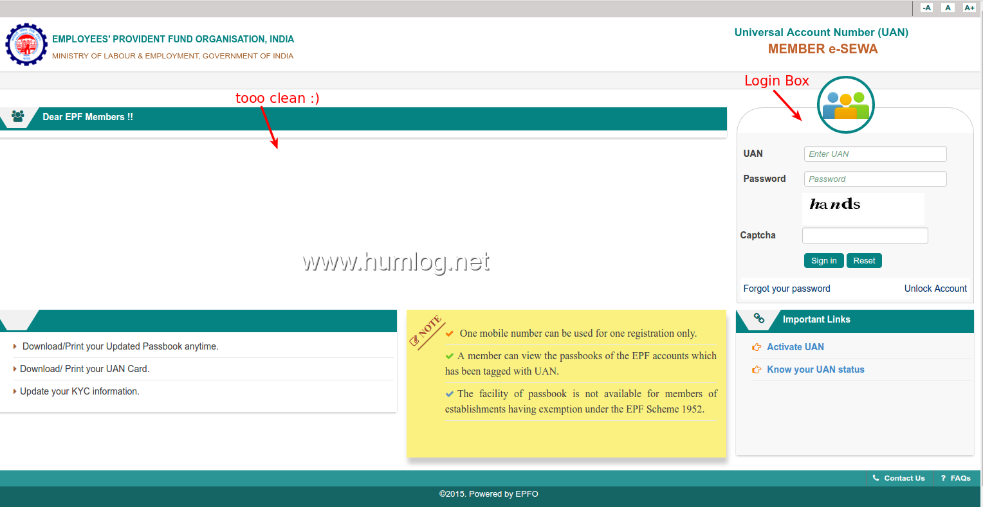Viewport: 983px width, 507px height.
Task: Click the Enter UAN input field
Action: pos(875,154)
